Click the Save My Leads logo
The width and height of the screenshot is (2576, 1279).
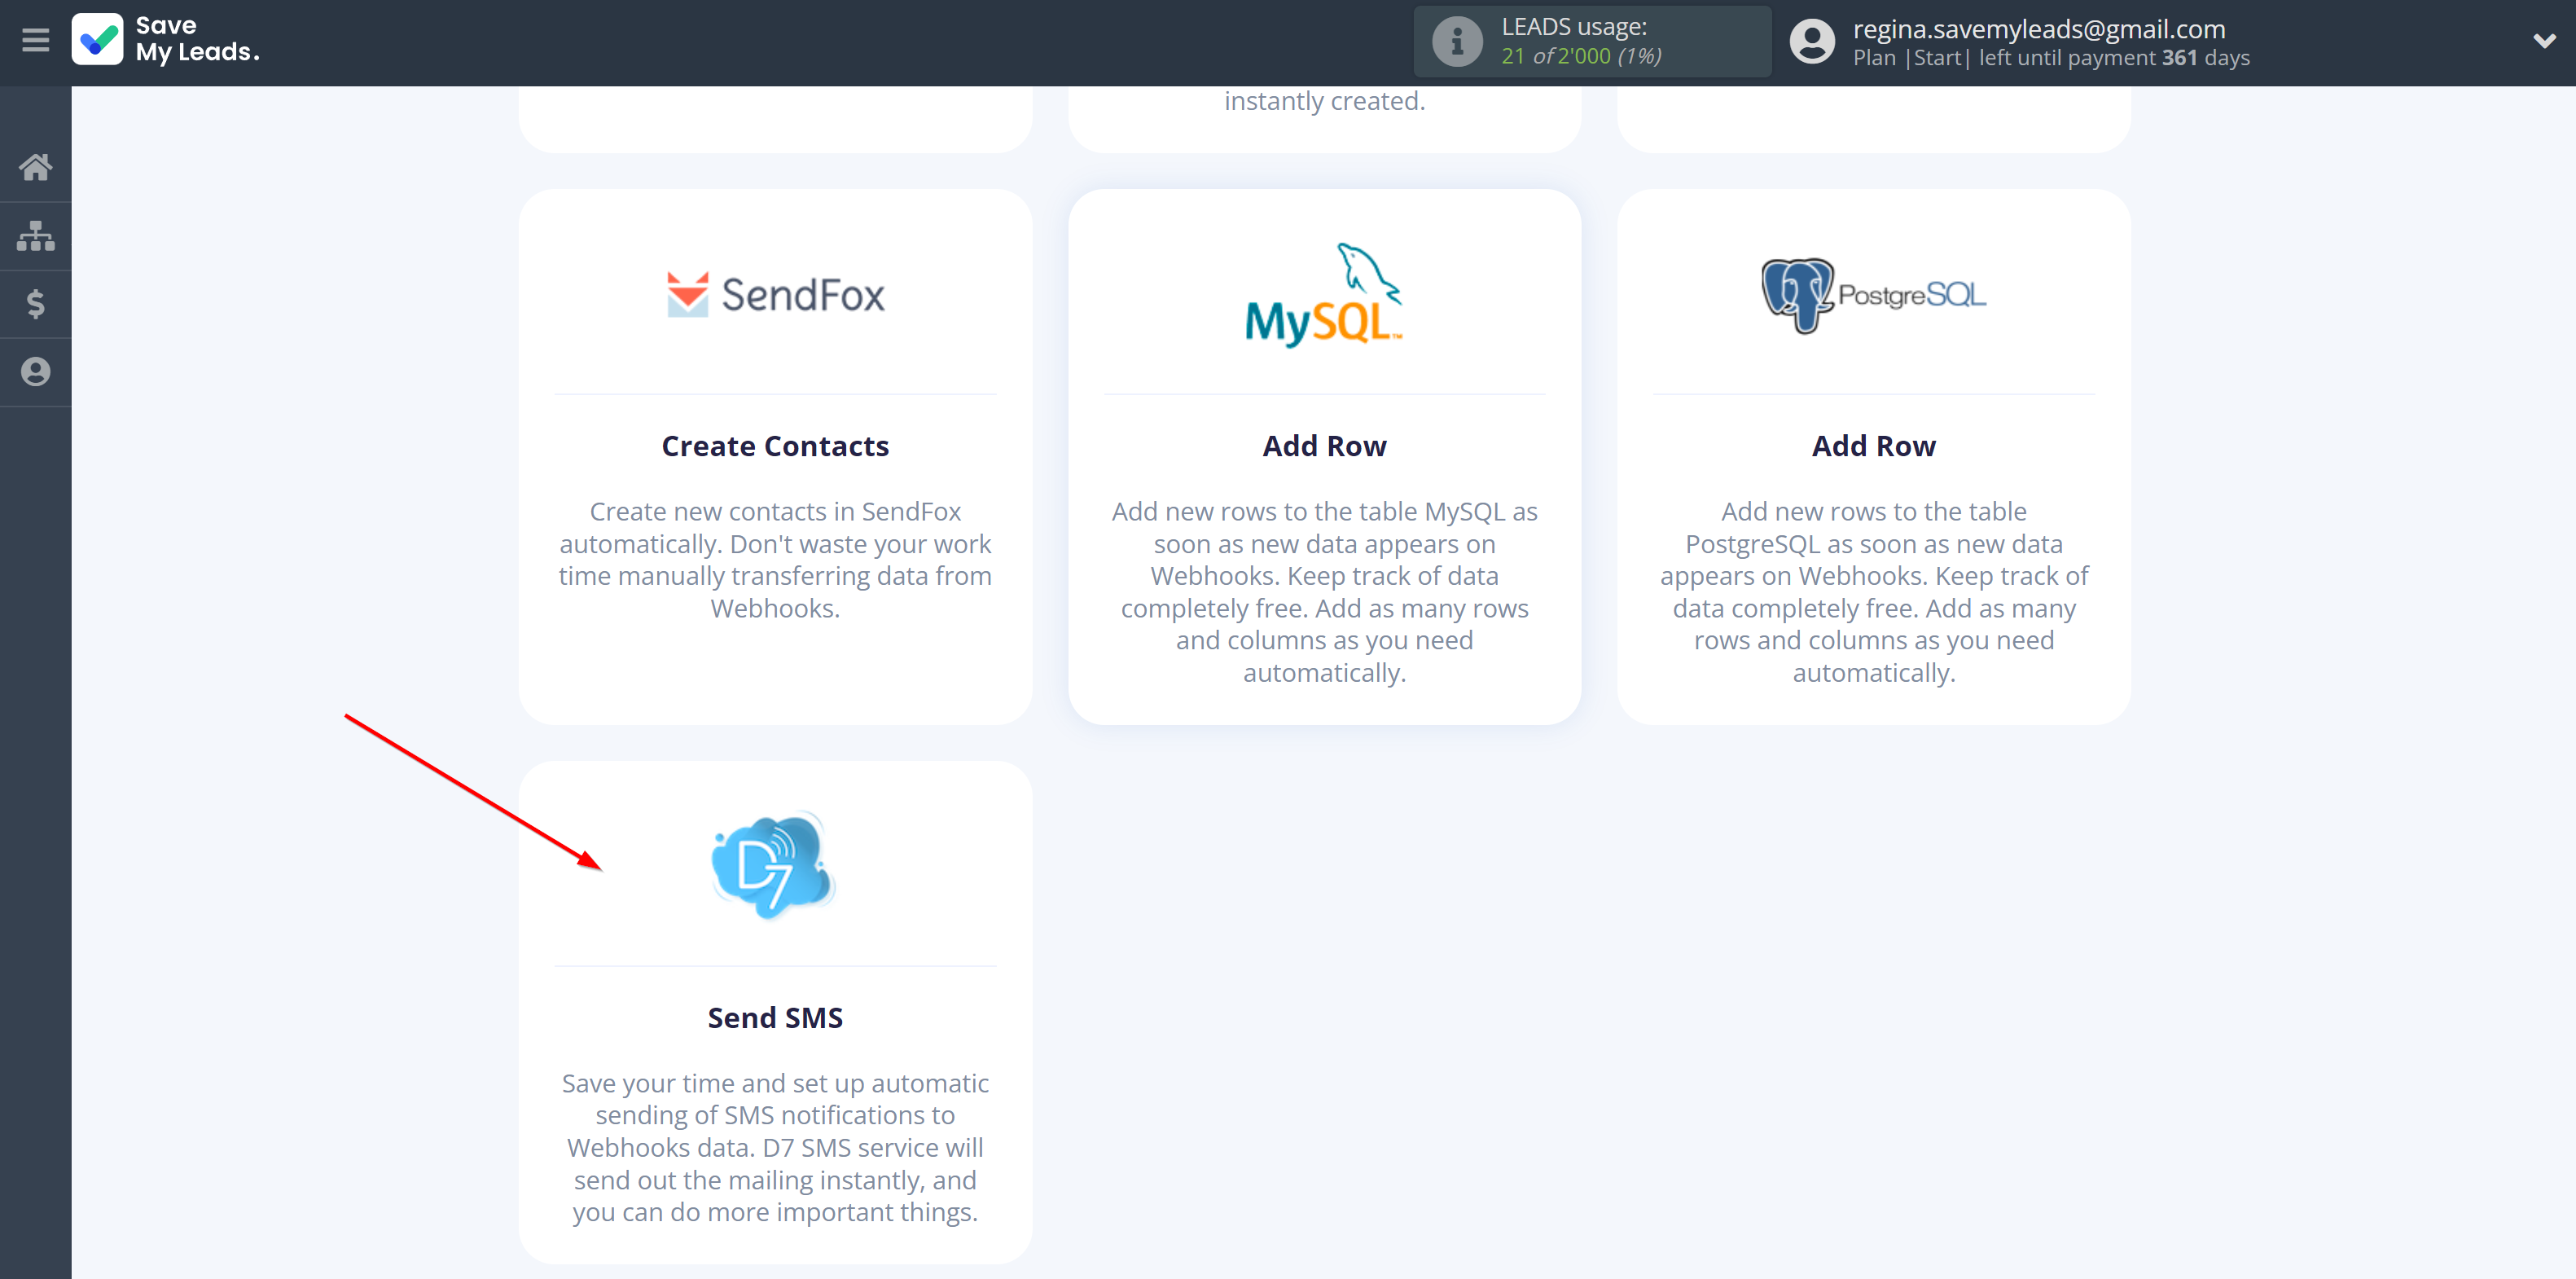pyautogui.click(x=166, y=39)
